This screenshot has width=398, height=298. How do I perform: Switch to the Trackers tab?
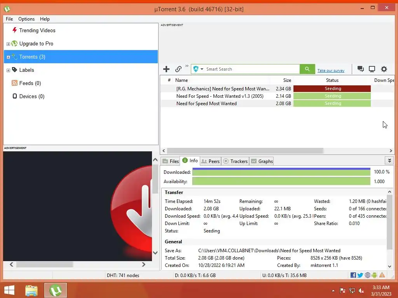tap(235, 161)
